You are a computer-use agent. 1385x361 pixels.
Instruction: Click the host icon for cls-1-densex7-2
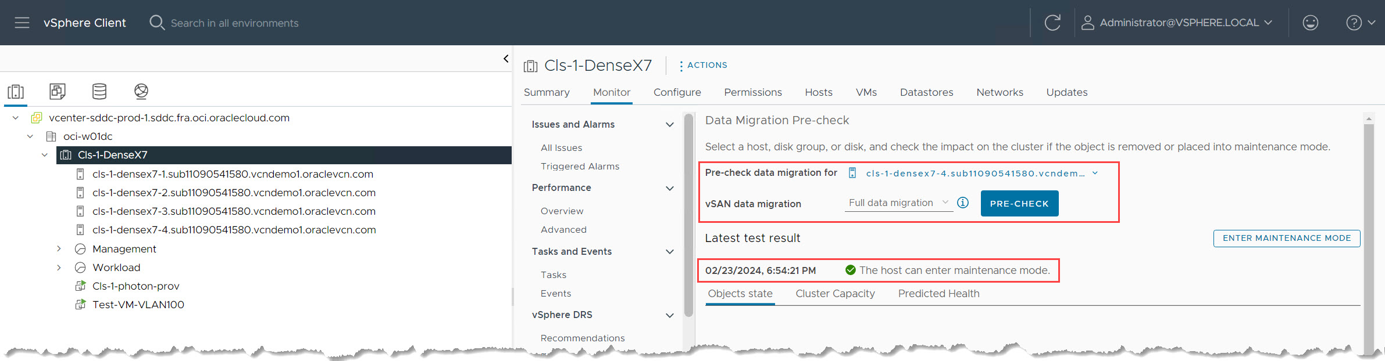point(80,193)
